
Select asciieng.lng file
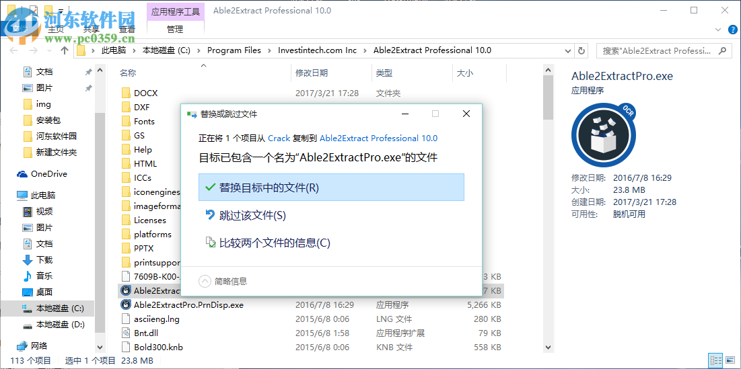point(156,319)
